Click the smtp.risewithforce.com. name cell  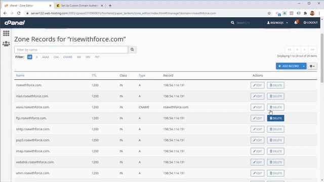point(33,129)
